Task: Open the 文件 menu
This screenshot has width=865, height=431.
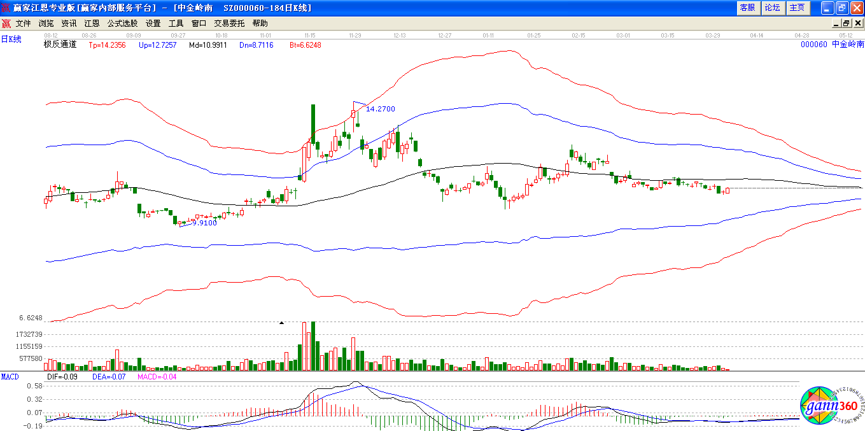Action: point(23,23)
